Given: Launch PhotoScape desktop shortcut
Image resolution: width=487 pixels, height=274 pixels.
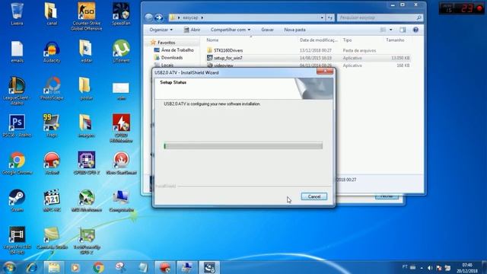Looking at the screenshot, I should point(52,89).
